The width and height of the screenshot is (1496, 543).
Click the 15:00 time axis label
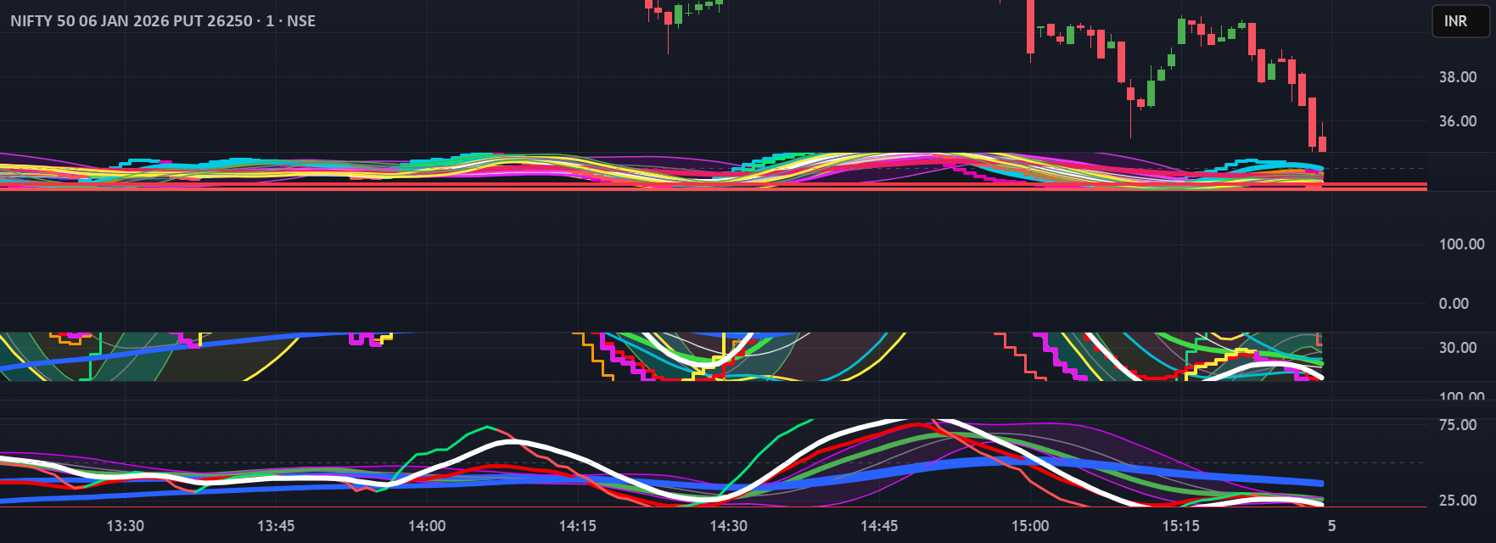(x=1030, y=526)
